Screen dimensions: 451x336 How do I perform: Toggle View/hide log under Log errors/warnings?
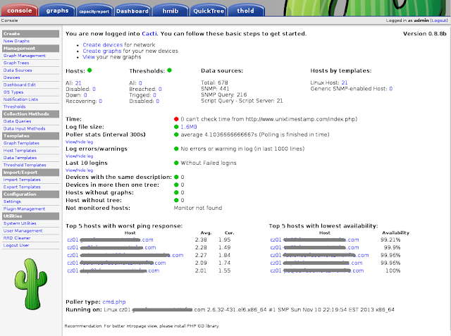(x=80, y=156)
